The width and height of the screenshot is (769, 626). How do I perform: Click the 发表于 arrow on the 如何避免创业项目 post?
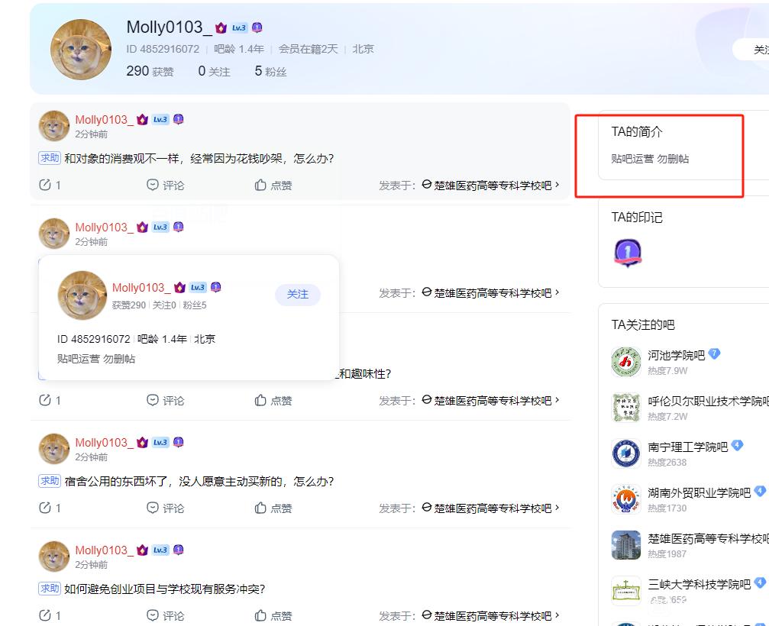pyautogui.click(x=557, y=615)
